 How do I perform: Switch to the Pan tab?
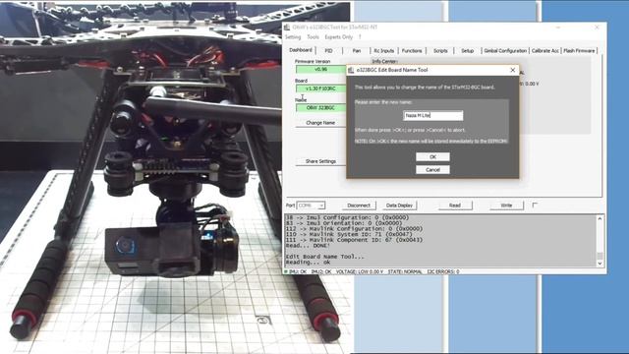pyautogui.click(x=357, y=50)
